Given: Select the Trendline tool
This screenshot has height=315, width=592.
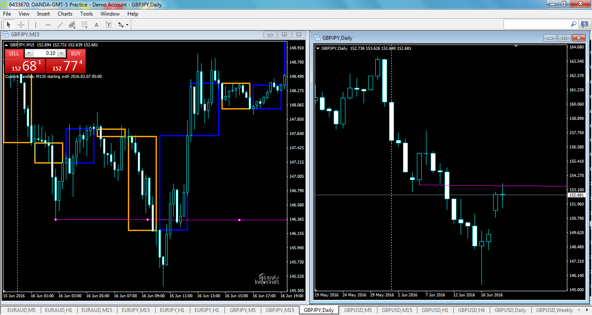Looking at the screenshot, I should point(60,24).
